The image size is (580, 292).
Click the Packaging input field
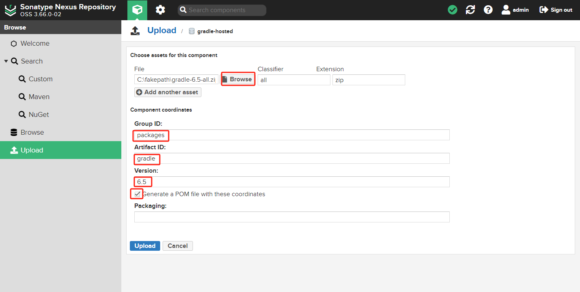(292, 217)
